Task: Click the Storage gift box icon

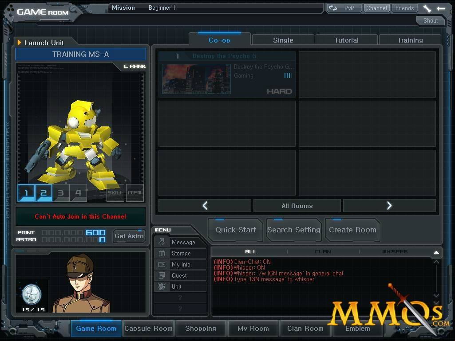Action: pyautogui.click(x=162, y=253)
